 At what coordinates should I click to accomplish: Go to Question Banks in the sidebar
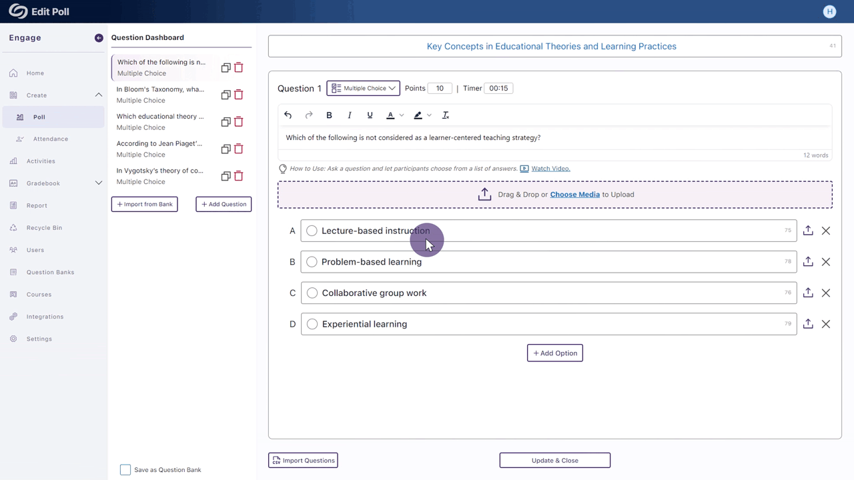(x=50, y=272)
